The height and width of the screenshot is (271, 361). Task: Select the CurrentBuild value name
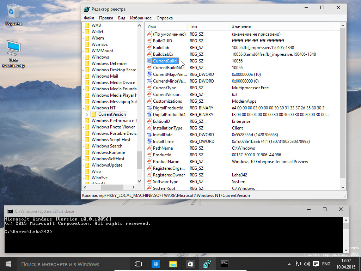coord(165,61)
